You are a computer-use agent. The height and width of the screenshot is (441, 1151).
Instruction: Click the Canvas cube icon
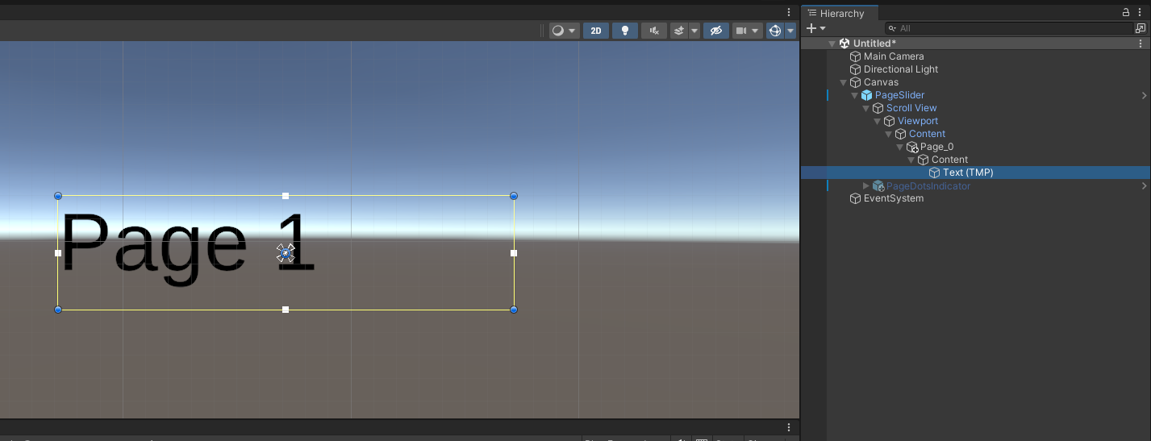[856, 82]
